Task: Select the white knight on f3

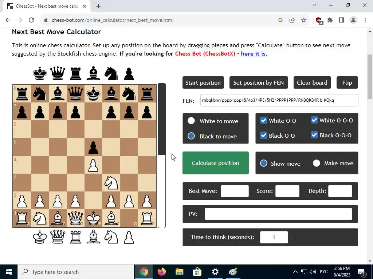Action: coord(111,183)
